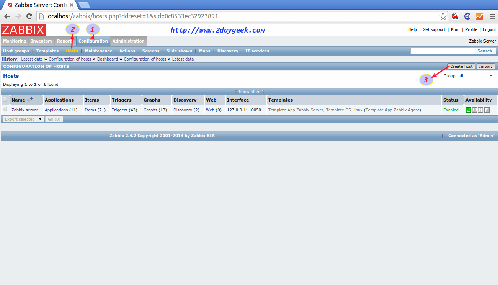
Task: Go to Screens submenu
Action: coord(151,51)
